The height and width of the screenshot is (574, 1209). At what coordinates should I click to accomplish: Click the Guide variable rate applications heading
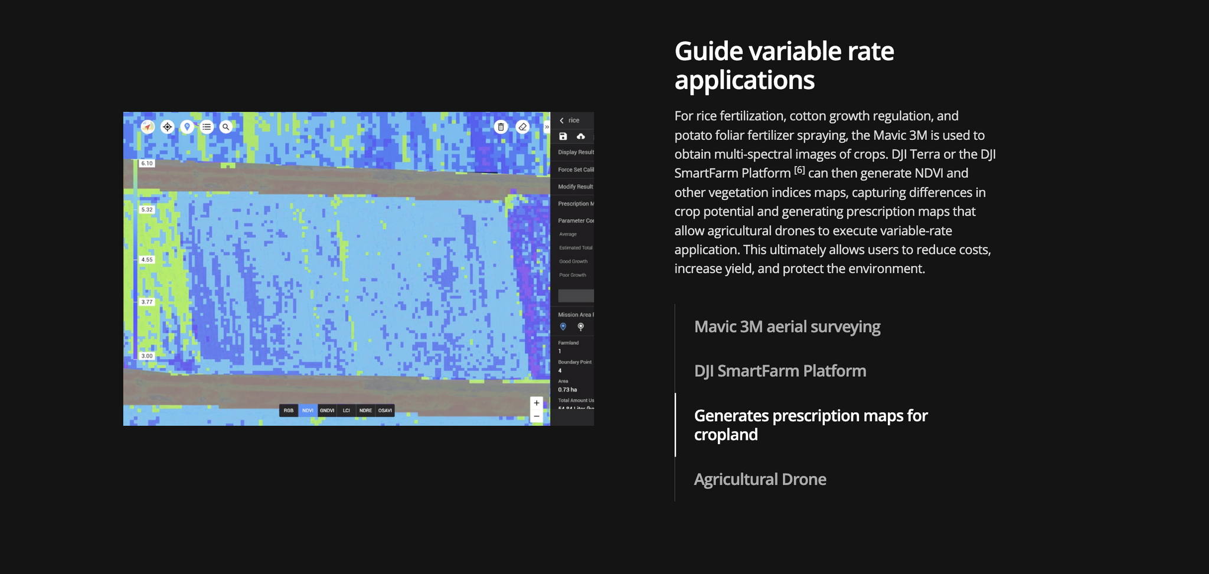click(784, 66)
